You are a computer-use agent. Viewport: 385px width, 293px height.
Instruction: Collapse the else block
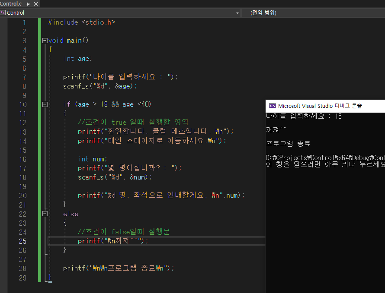(45, 214)
